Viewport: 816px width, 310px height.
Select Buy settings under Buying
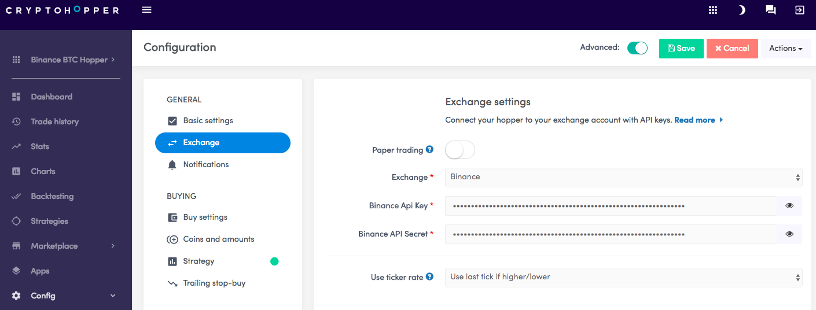[223, 217]
